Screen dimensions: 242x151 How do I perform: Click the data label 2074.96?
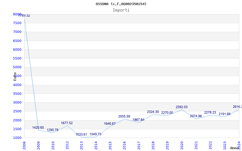point(196,116)
